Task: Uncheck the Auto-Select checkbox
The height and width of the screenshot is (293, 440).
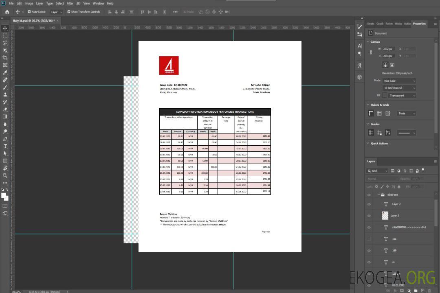Action: (29, 12)
